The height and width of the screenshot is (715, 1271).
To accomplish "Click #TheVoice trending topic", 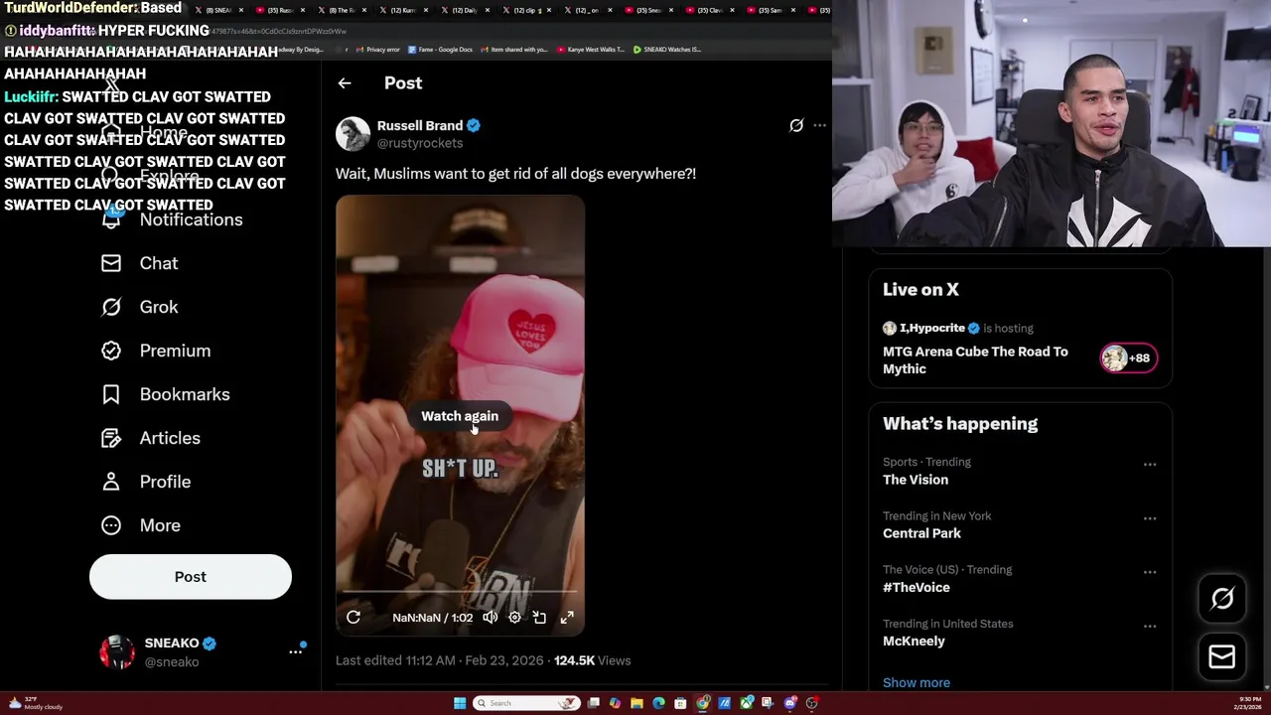I will click(x=917, y=587).
